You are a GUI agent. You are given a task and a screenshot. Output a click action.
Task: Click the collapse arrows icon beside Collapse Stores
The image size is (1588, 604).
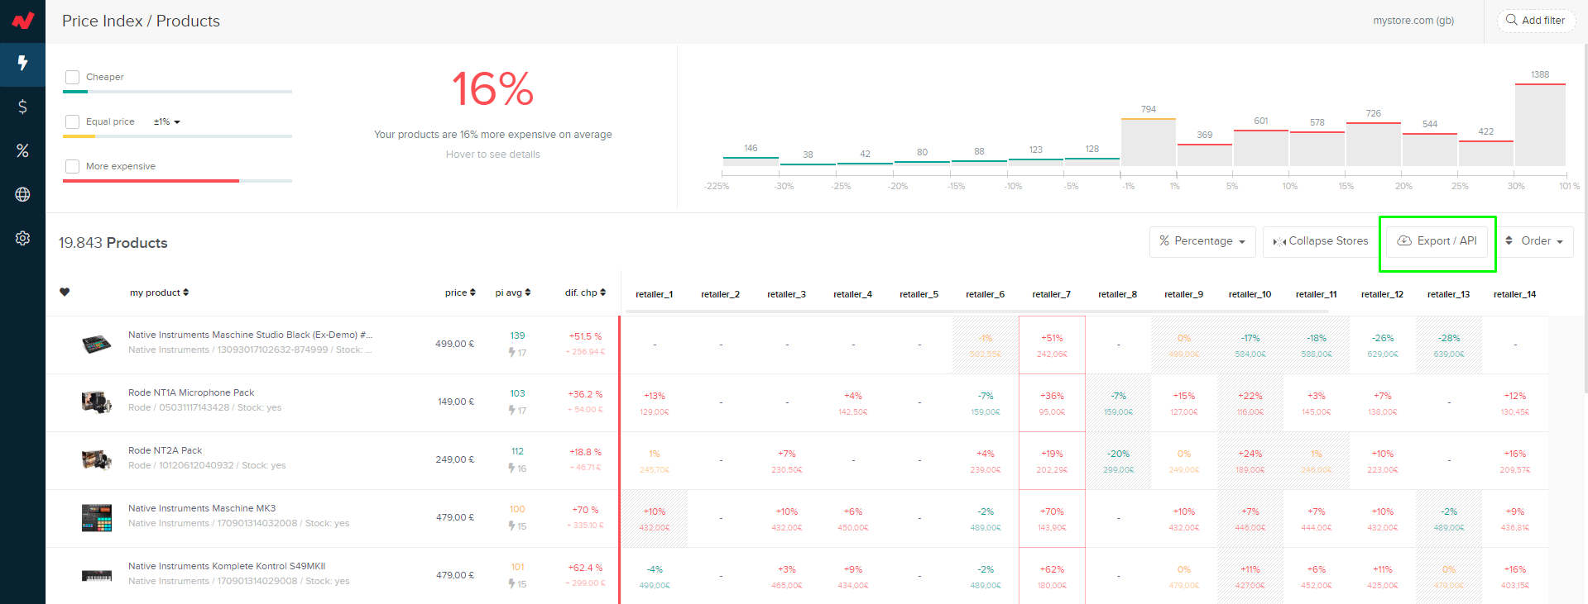pos(1279,241)
